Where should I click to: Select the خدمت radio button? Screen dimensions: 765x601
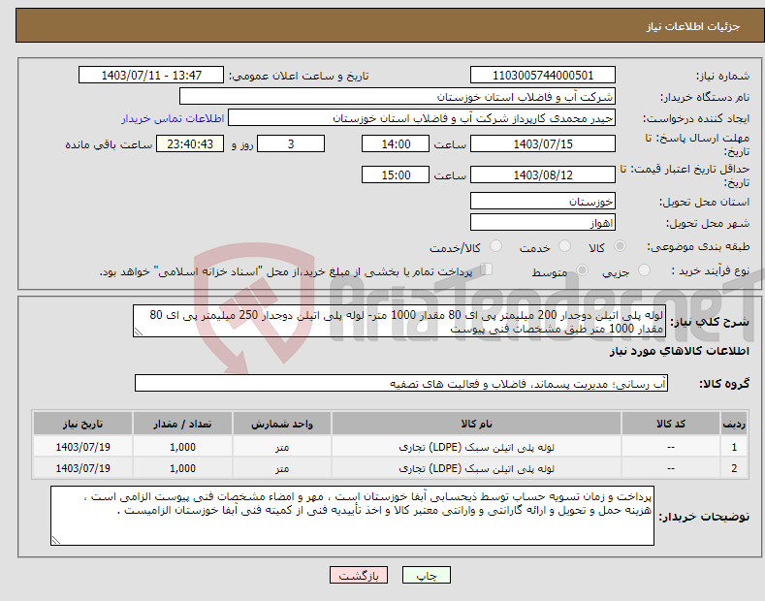tap(564, 246)
